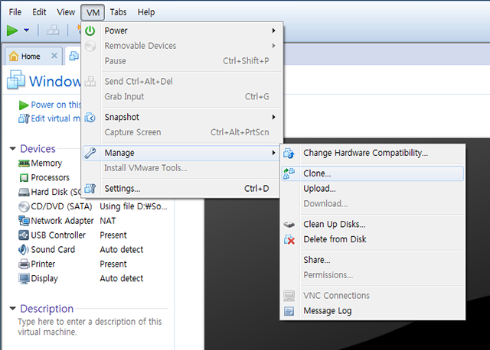Screen dimensions: 490x350
Task: Expand the Power submenu
Action: [273, 31]
